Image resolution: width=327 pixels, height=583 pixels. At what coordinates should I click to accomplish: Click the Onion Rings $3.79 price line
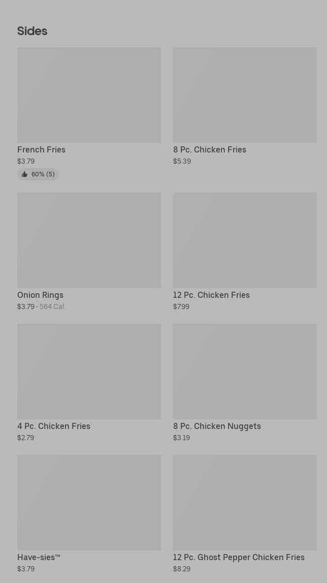click(x=26, y=306)
